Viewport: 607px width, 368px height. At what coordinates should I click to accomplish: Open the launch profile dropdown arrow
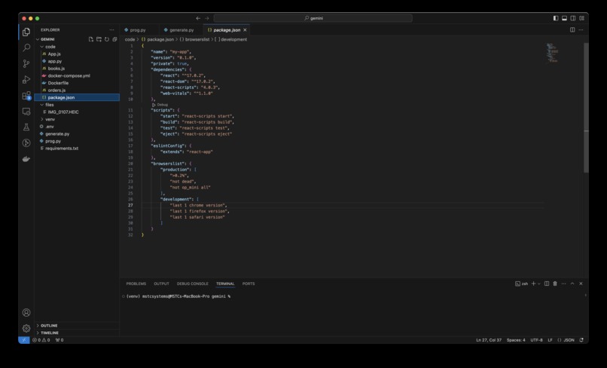click(539, 284)
